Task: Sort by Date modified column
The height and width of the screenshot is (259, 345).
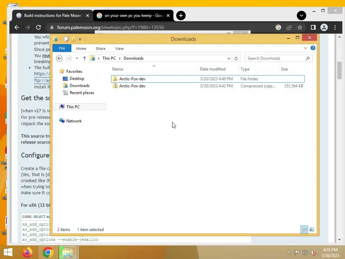Action: (213, 69)
